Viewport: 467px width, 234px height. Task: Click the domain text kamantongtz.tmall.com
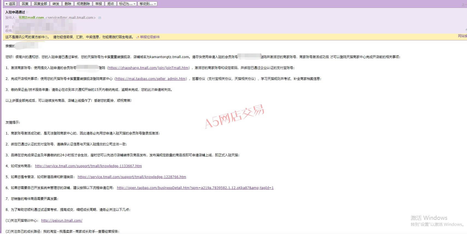169,57
